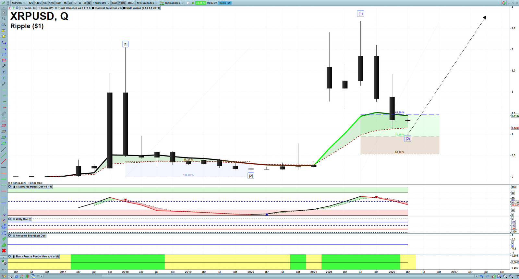Close the price panel with the X icon

point(17,8)
